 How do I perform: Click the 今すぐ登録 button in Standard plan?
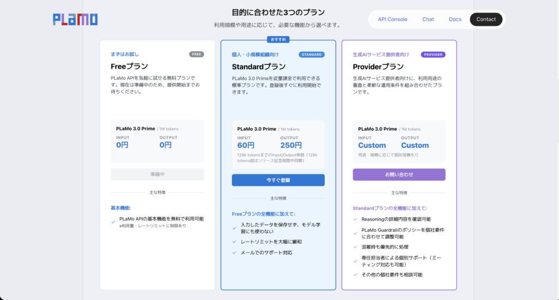pyautogui.click(x=278, y=180)
